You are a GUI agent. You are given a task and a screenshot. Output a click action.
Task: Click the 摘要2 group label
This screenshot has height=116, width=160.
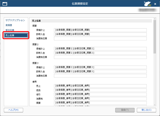point(35,44)
